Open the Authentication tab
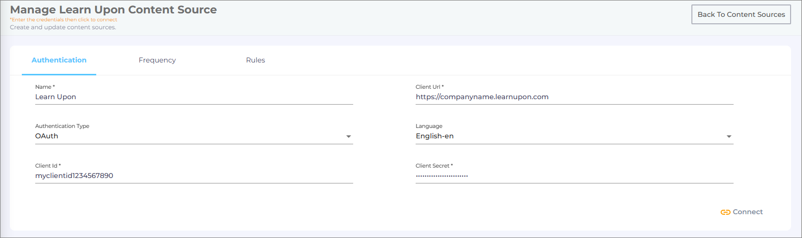Screen dimensions: 802x238 click(59, 60)
